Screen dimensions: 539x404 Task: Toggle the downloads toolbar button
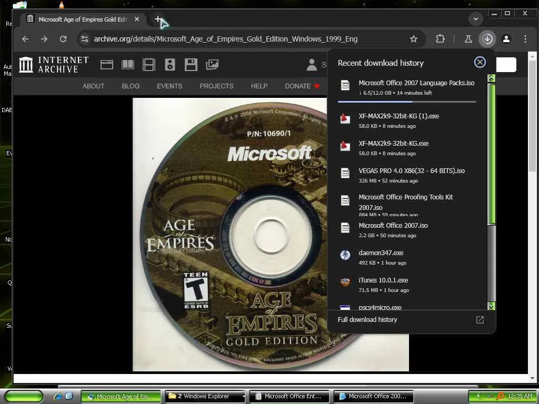[487, 39]
